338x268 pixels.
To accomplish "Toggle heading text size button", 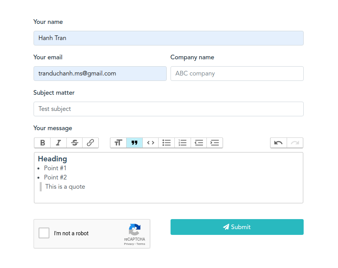I will [118, 143].
